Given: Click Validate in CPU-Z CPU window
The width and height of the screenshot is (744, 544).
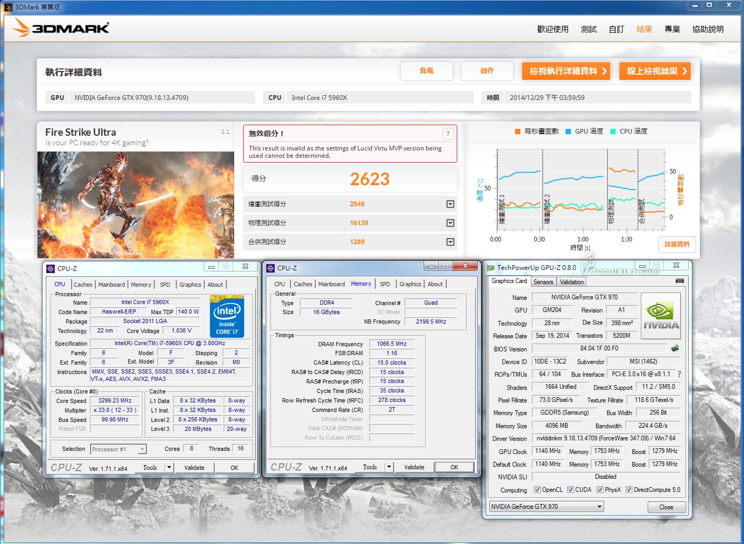Looking at the screenshot, I should (x=194, y=468).
